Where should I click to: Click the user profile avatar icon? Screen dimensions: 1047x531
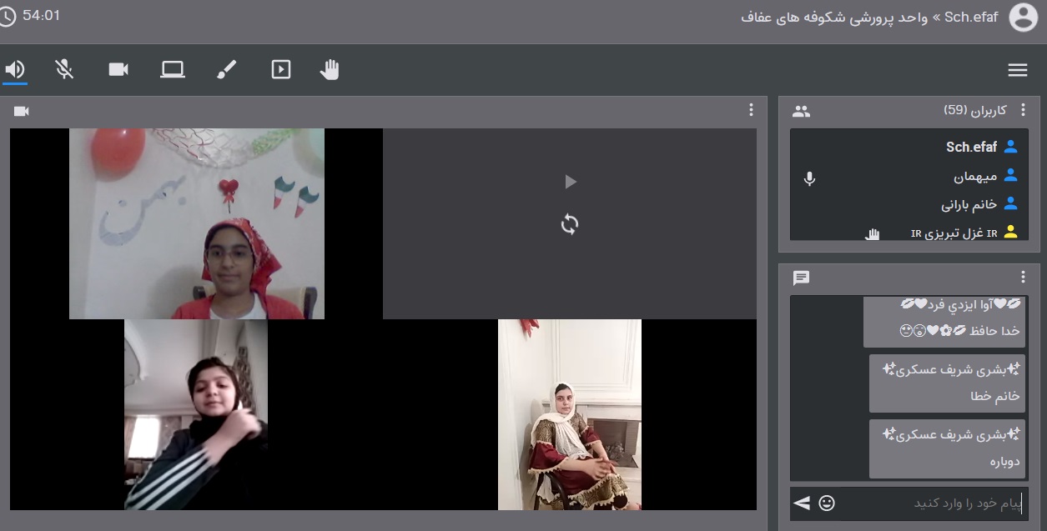pyautogui.click(x=1023, y=18)
